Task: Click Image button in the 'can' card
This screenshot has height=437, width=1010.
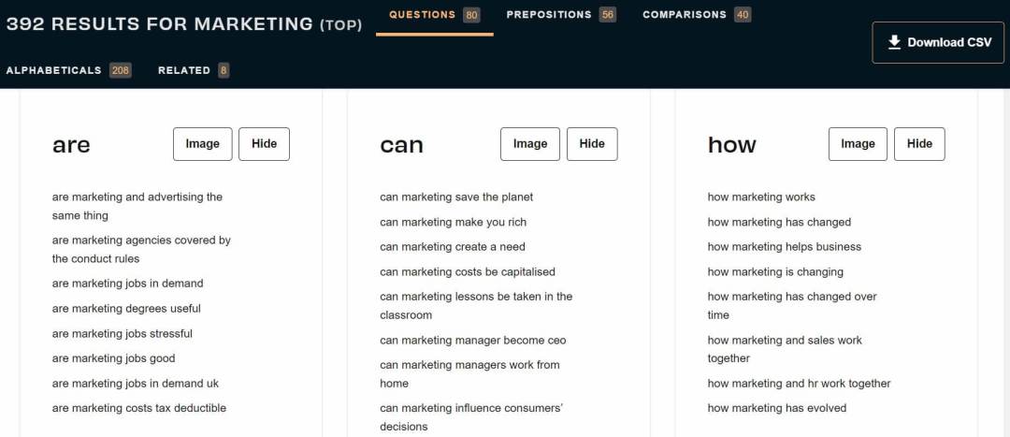Action: (529, 144)
